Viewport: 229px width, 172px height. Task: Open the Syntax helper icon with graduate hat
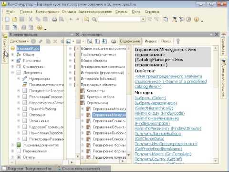tap(175, 20)
